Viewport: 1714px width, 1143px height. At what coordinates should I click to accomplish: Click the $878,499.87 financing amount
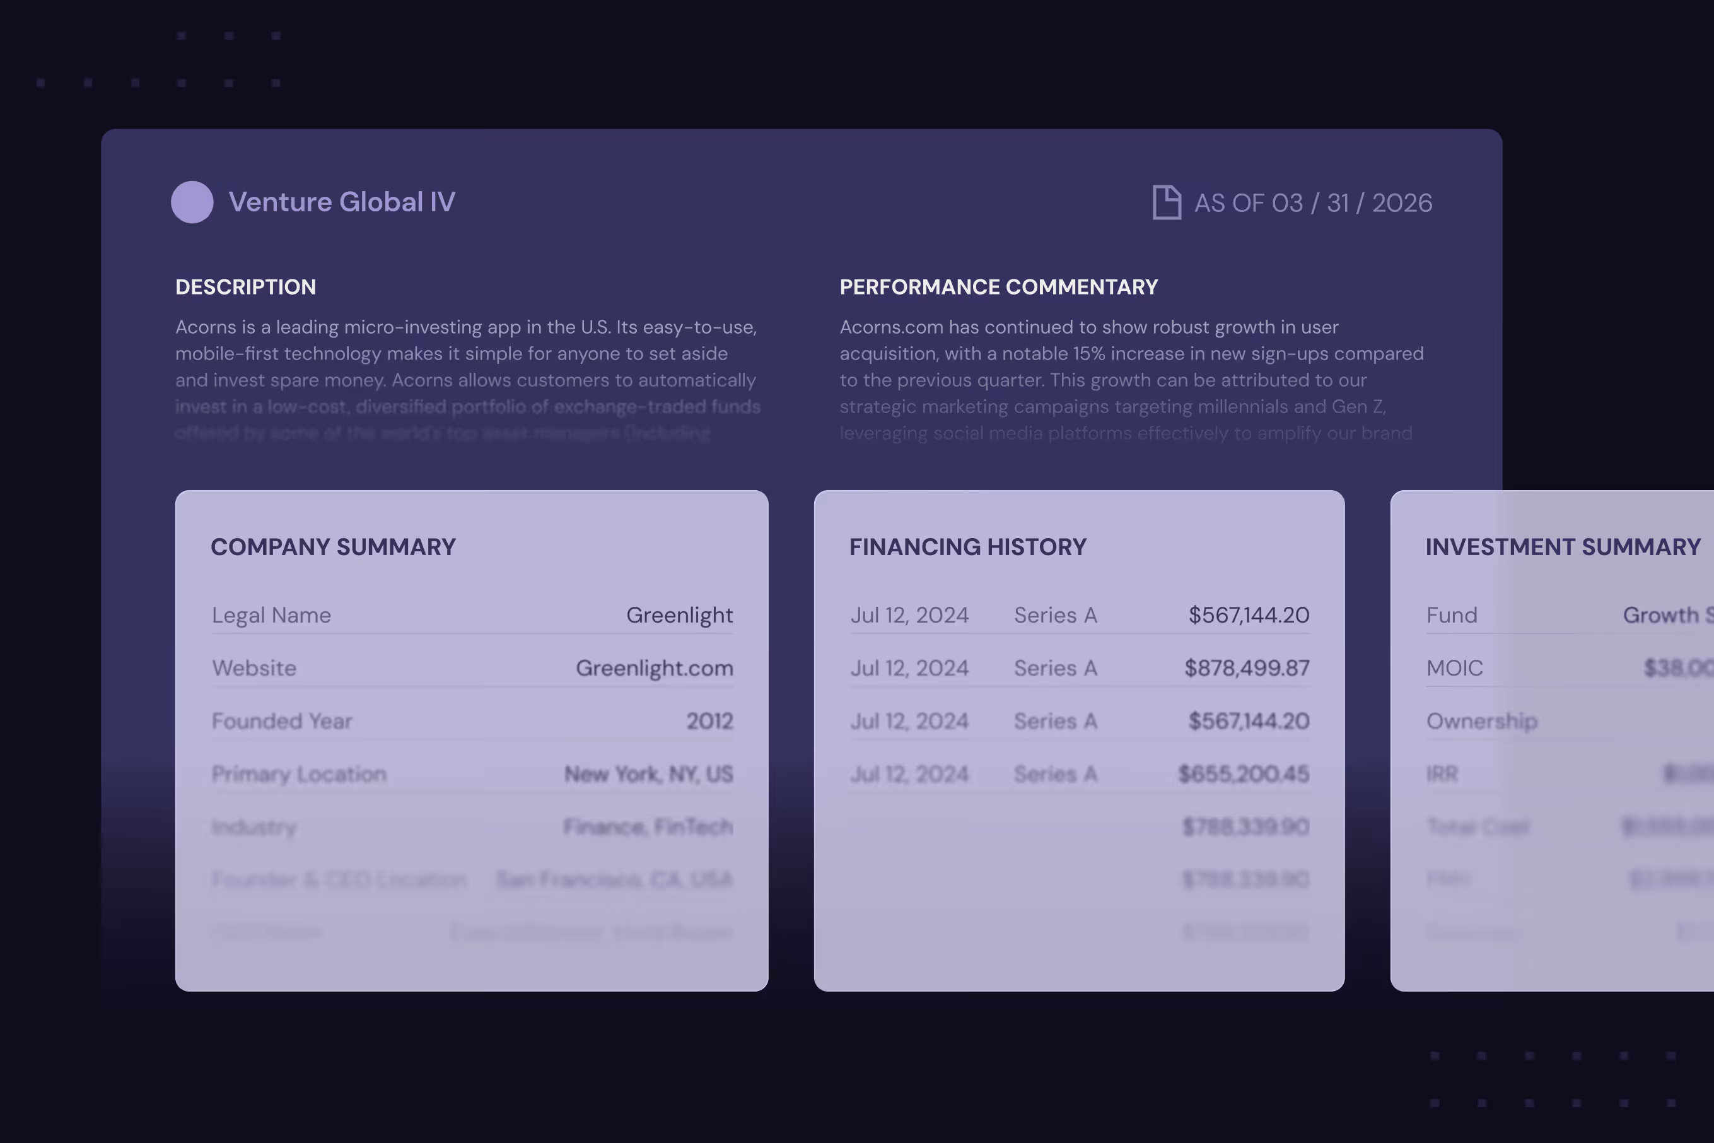tap(1247, 668)
